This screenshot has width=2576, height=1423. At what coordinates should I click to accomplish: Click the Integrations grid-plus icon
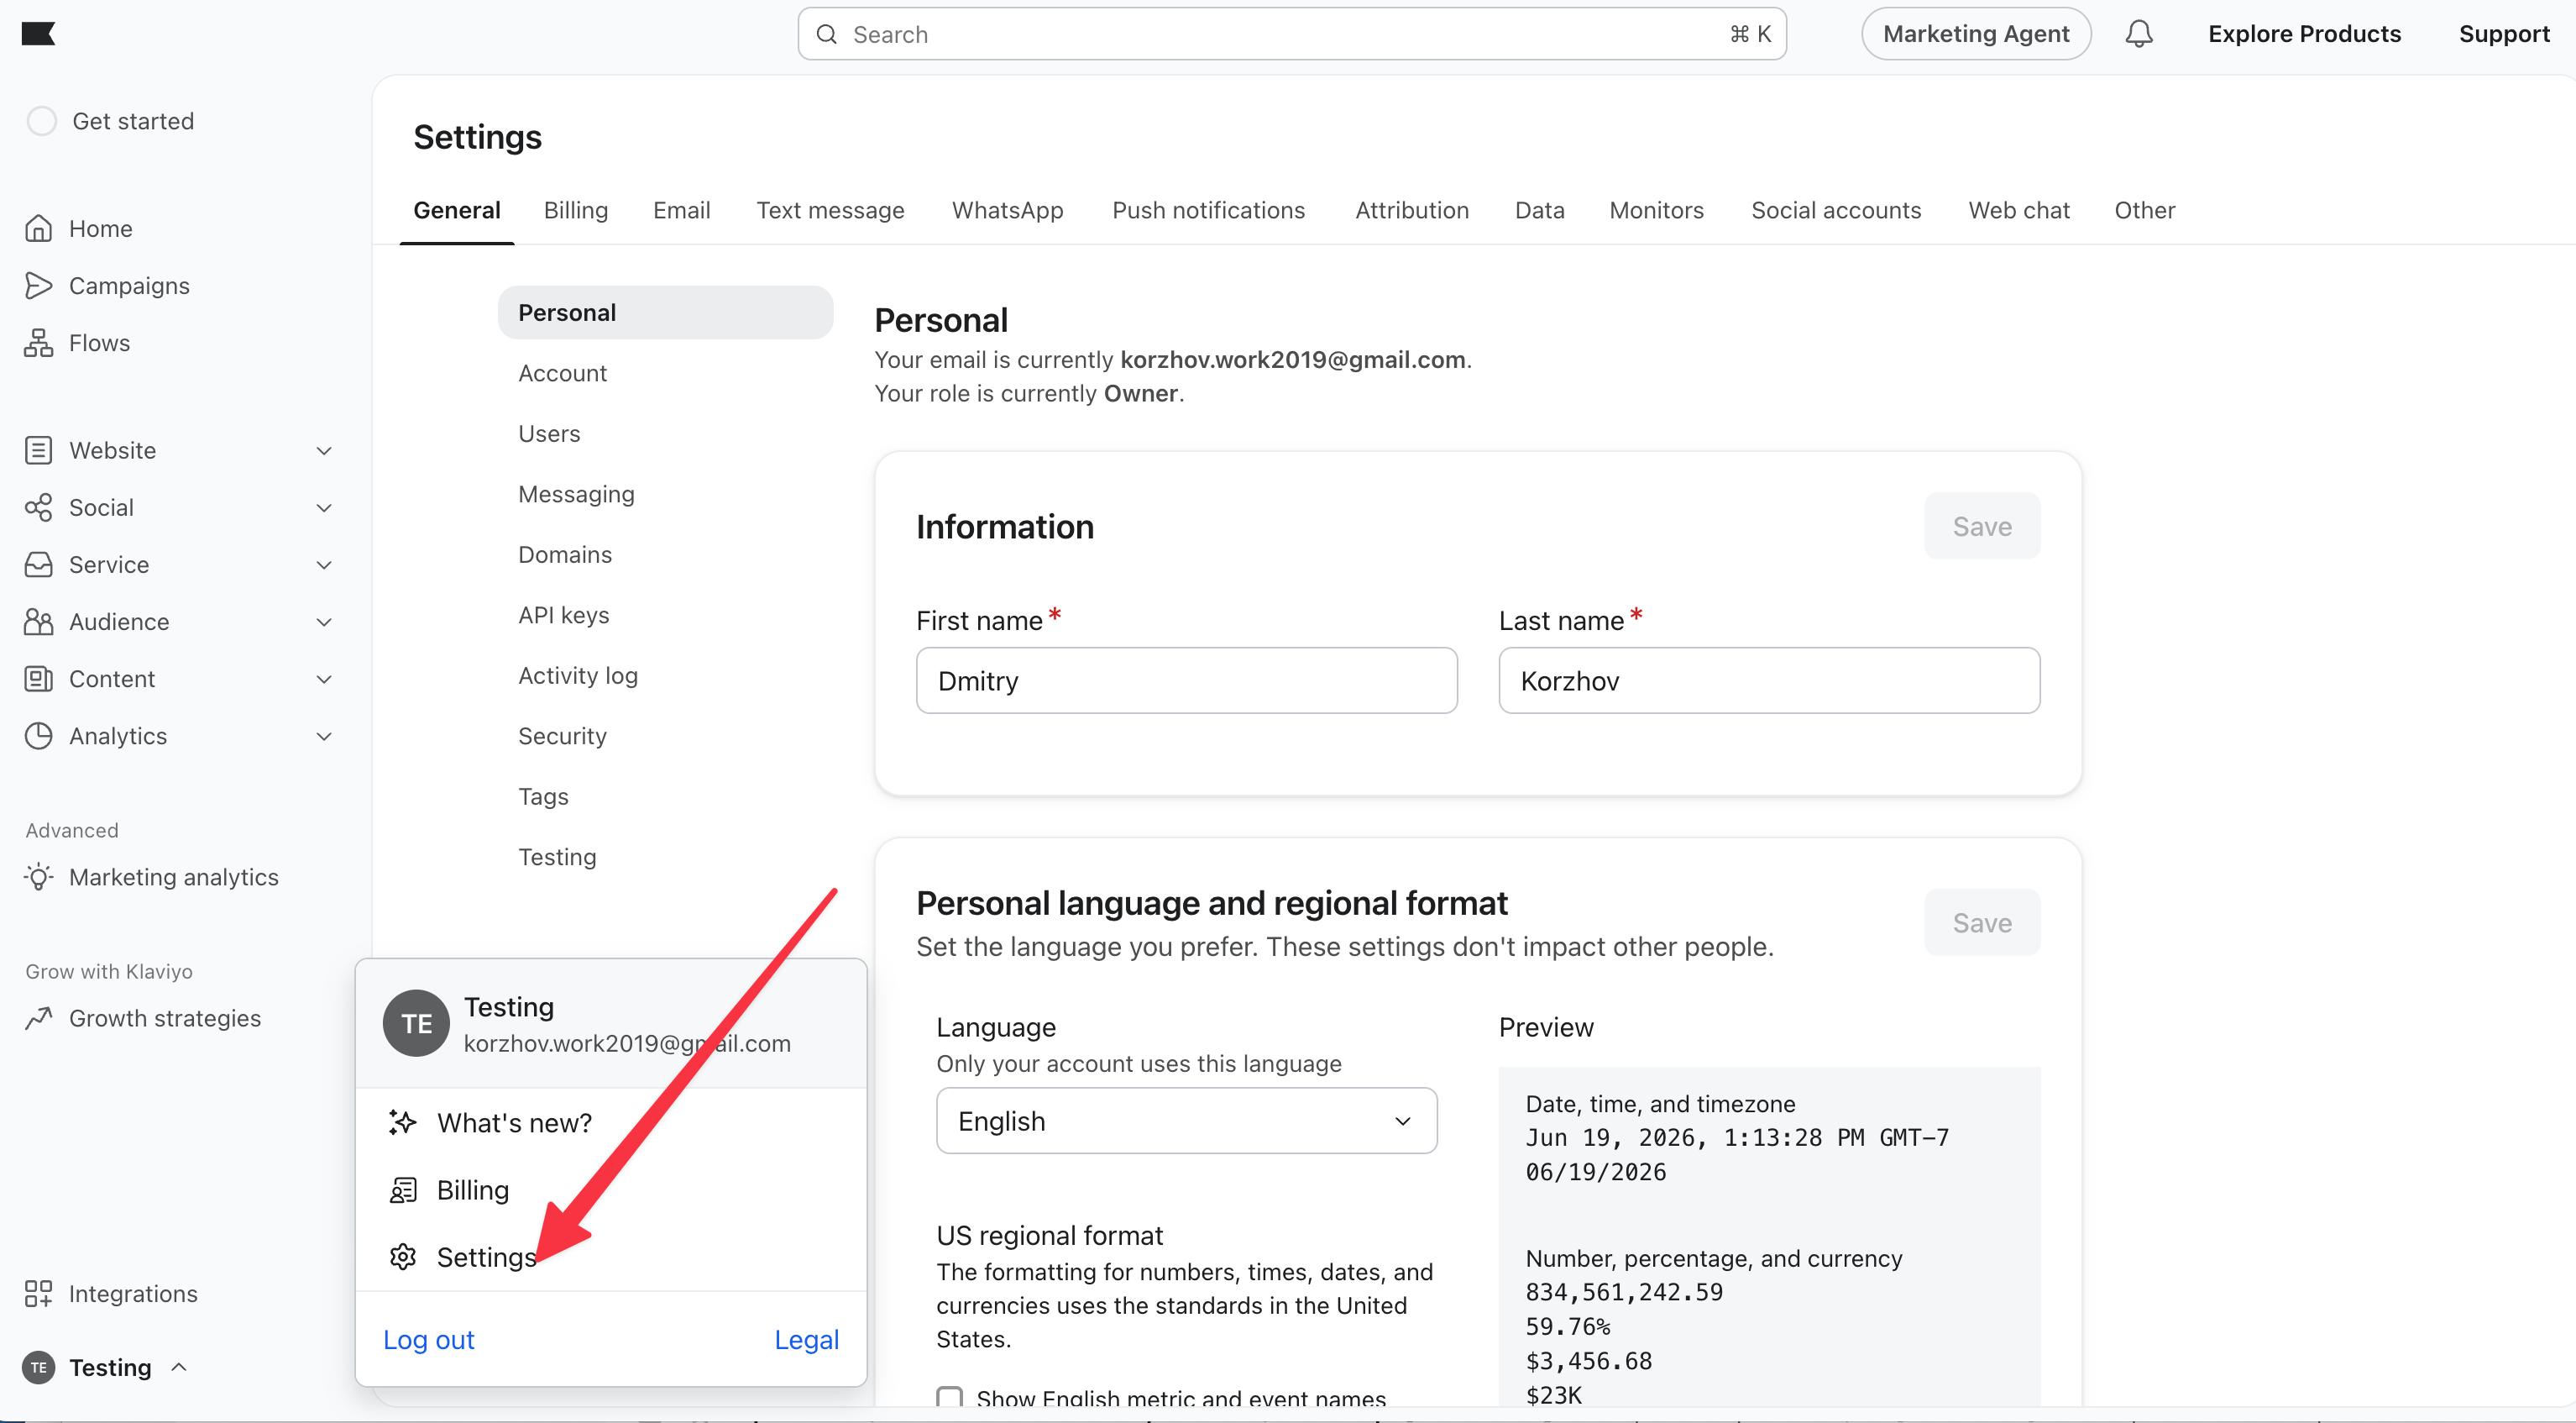pyautogui.click(x=38, y=1293)
